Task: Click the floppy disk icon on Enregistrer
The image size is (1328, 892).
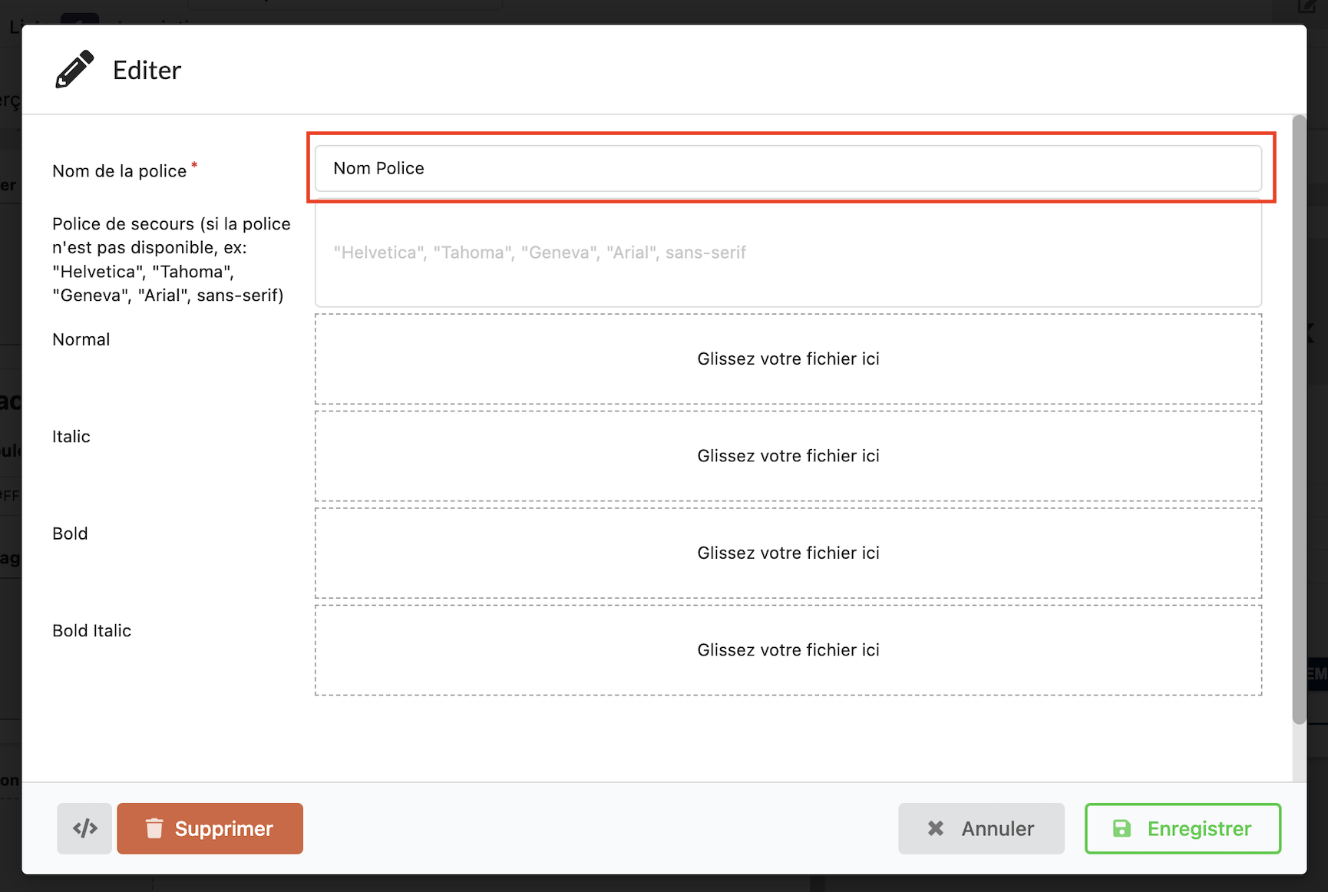Action: [1122, 828]
